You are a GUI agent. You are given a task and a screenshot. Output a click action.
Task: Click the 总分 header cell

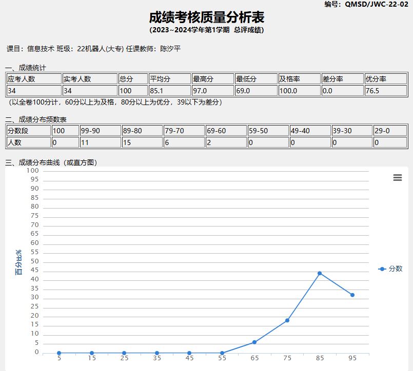[x=133, y=79]
